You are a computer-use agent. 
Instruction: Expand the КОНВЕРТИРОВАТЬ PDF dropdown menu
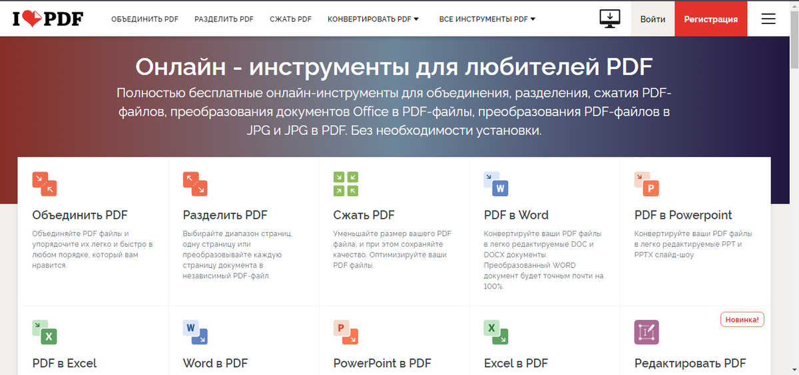374,19
